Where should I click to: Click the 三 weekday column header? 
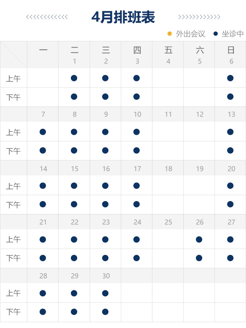[106, 50]
